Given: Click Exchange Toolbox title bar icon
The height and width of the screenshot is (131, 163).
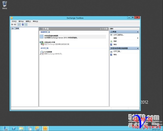Looking at the screenshot, I should tap(12, 18).
